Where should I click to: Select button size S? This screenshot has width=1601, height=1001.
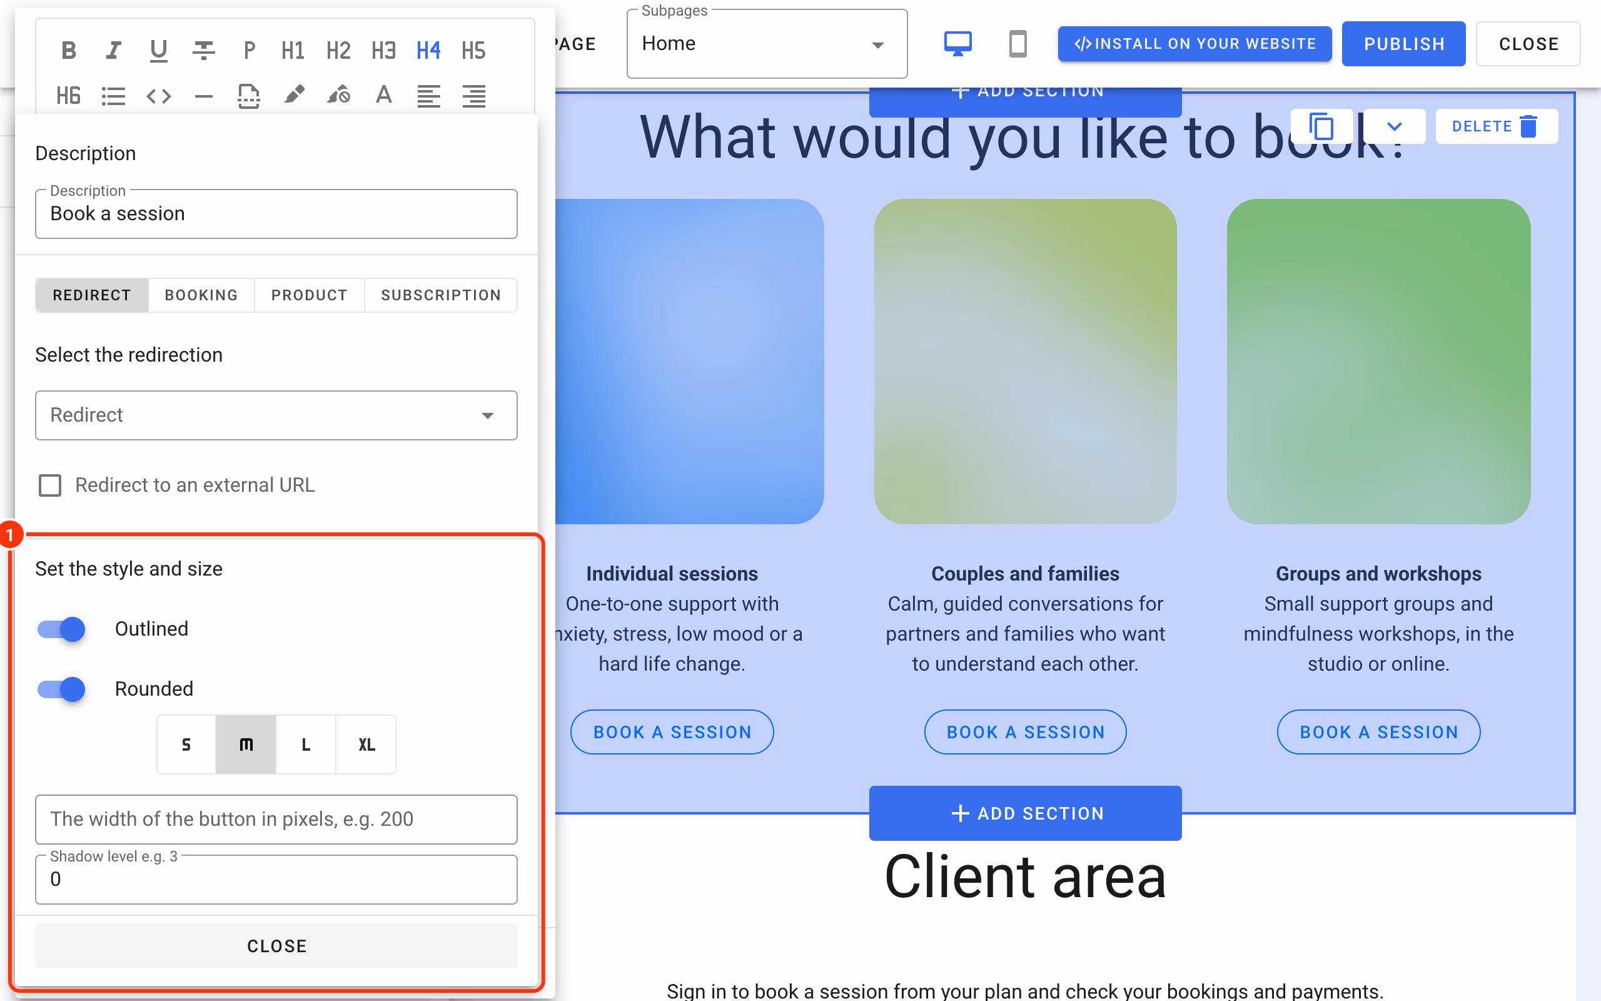tap(186, 744)
